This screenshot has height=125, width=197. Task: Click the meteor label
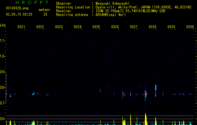[x=44, y=10]
